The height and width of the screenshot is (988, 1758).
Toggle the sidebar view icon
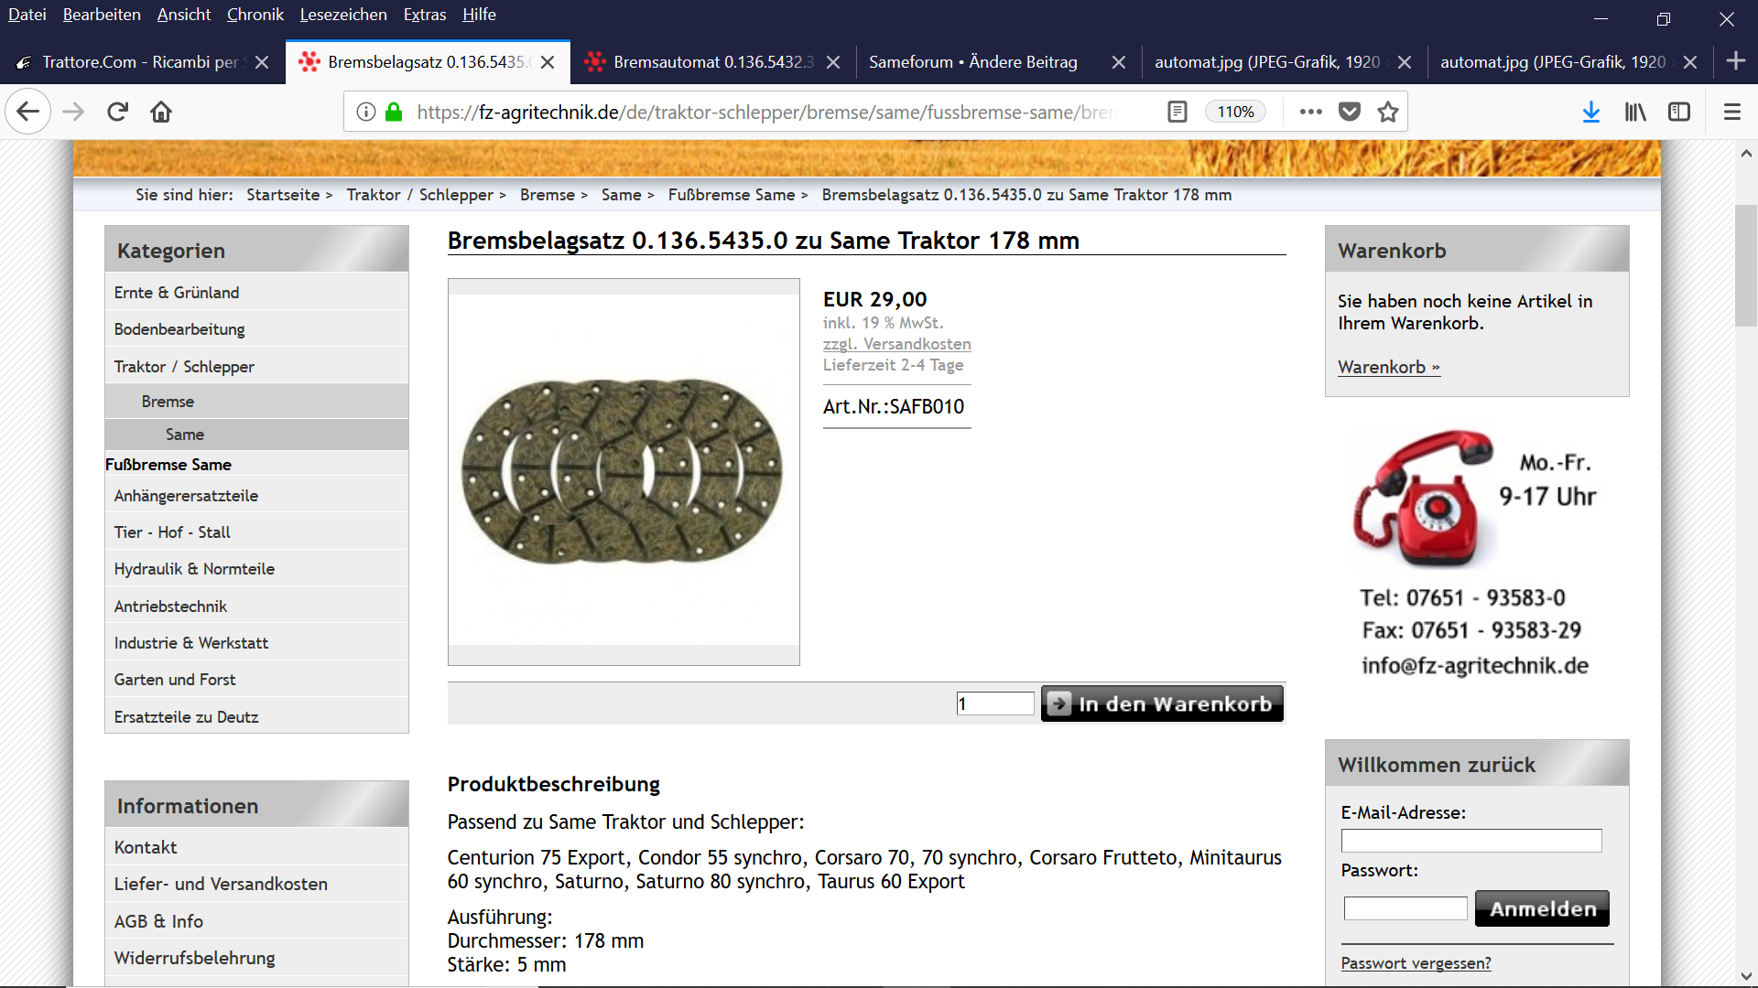1679,112
